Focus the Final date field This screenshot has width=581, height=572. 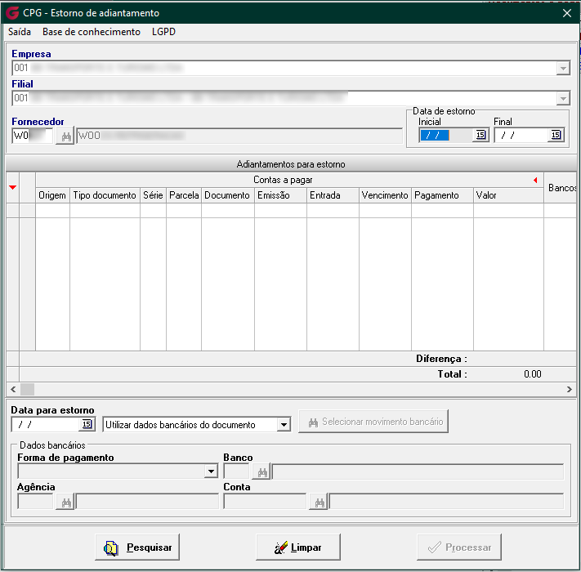tap(521, 135)
